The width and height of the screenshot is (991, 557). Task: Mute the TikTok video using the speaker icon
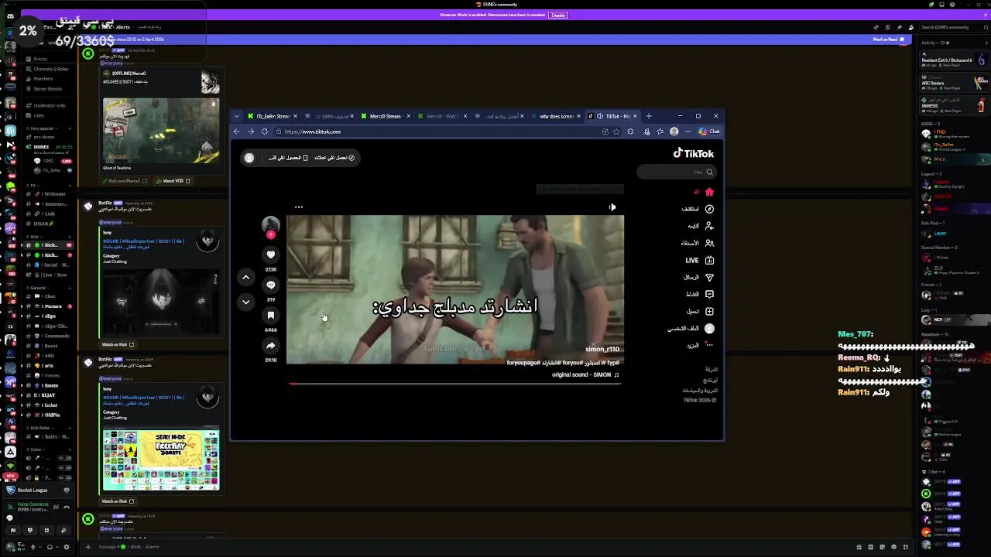(x=612, y=207)
